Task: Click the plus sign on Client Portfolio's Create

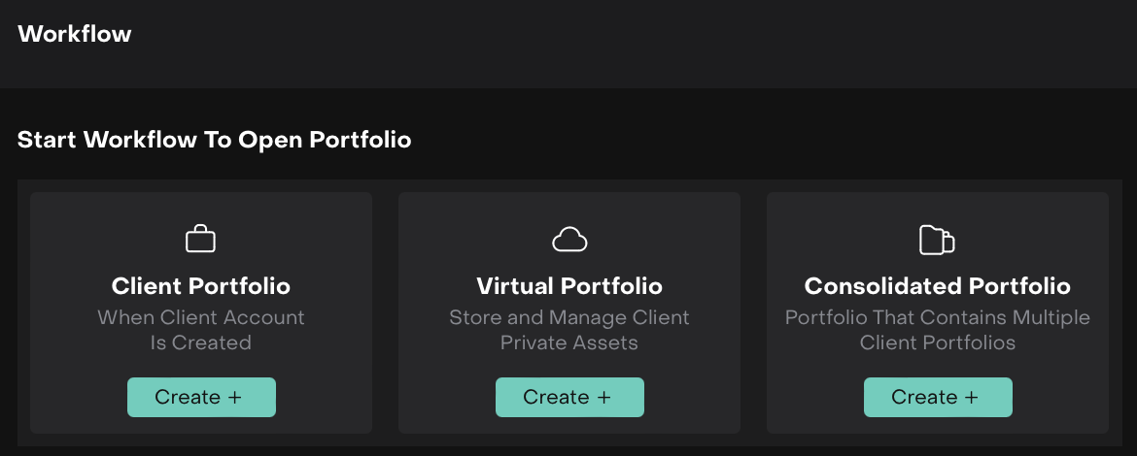Action: click(x=235, y=397)
